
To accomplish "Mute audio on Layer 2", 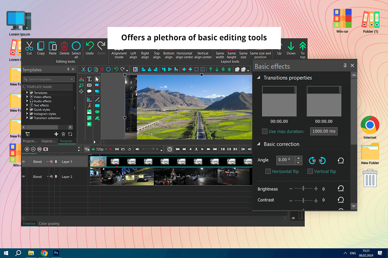I will pyautogui.click(x=51, y=177).
